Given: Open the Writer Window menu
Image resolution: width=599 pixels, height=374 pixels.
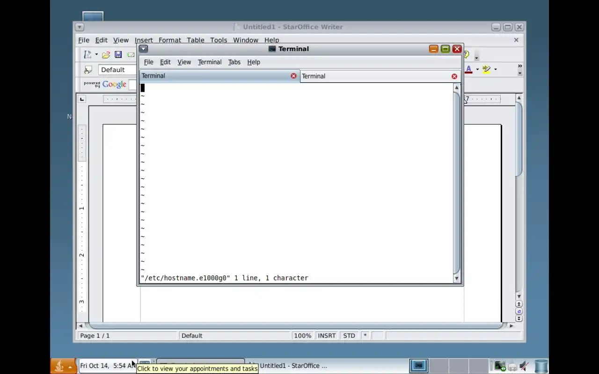Looking at the screenshot, I should click(x=246, y=40).
